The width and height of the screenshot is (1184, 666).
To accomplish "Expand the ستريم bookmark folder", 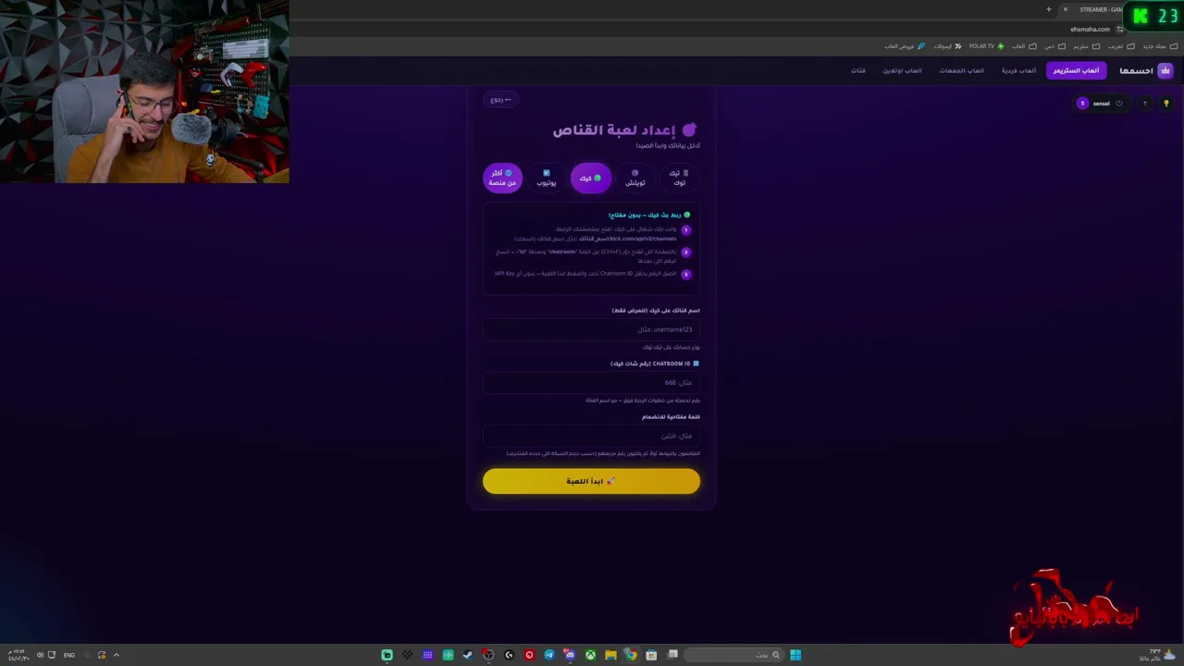I will point(1087,46).
